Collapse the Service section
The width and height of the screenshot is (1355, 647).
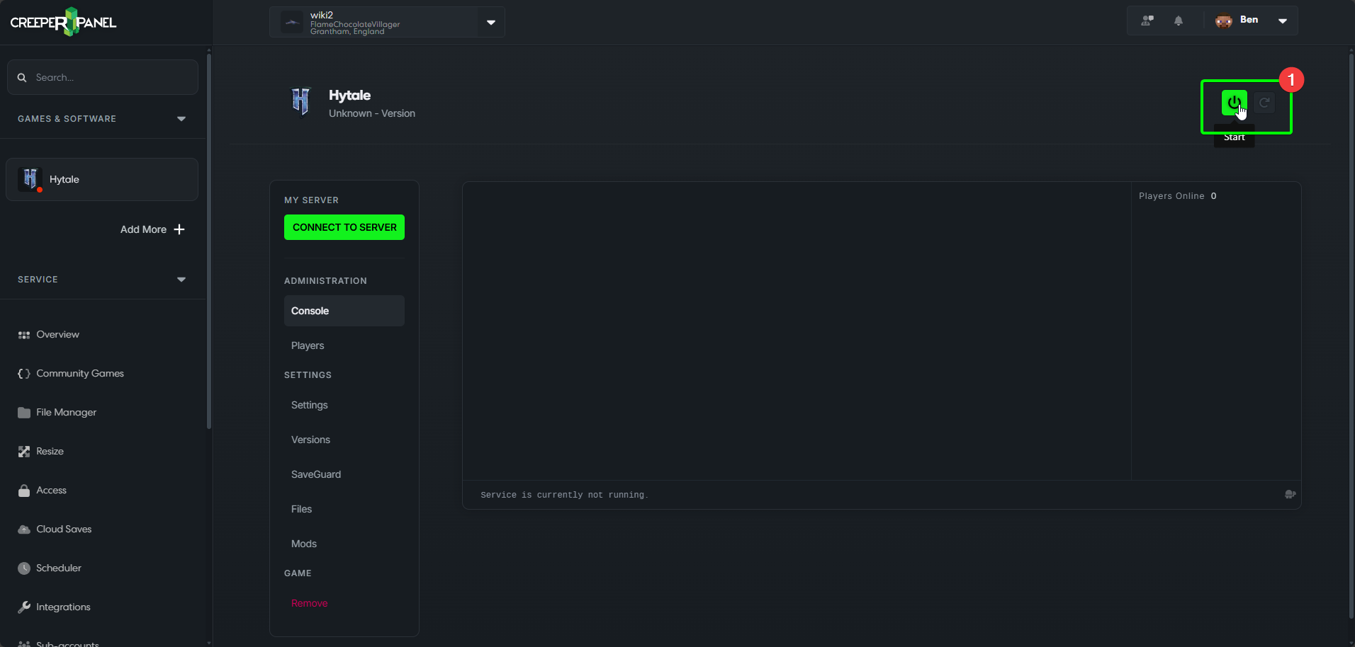[x=181, y=280]
